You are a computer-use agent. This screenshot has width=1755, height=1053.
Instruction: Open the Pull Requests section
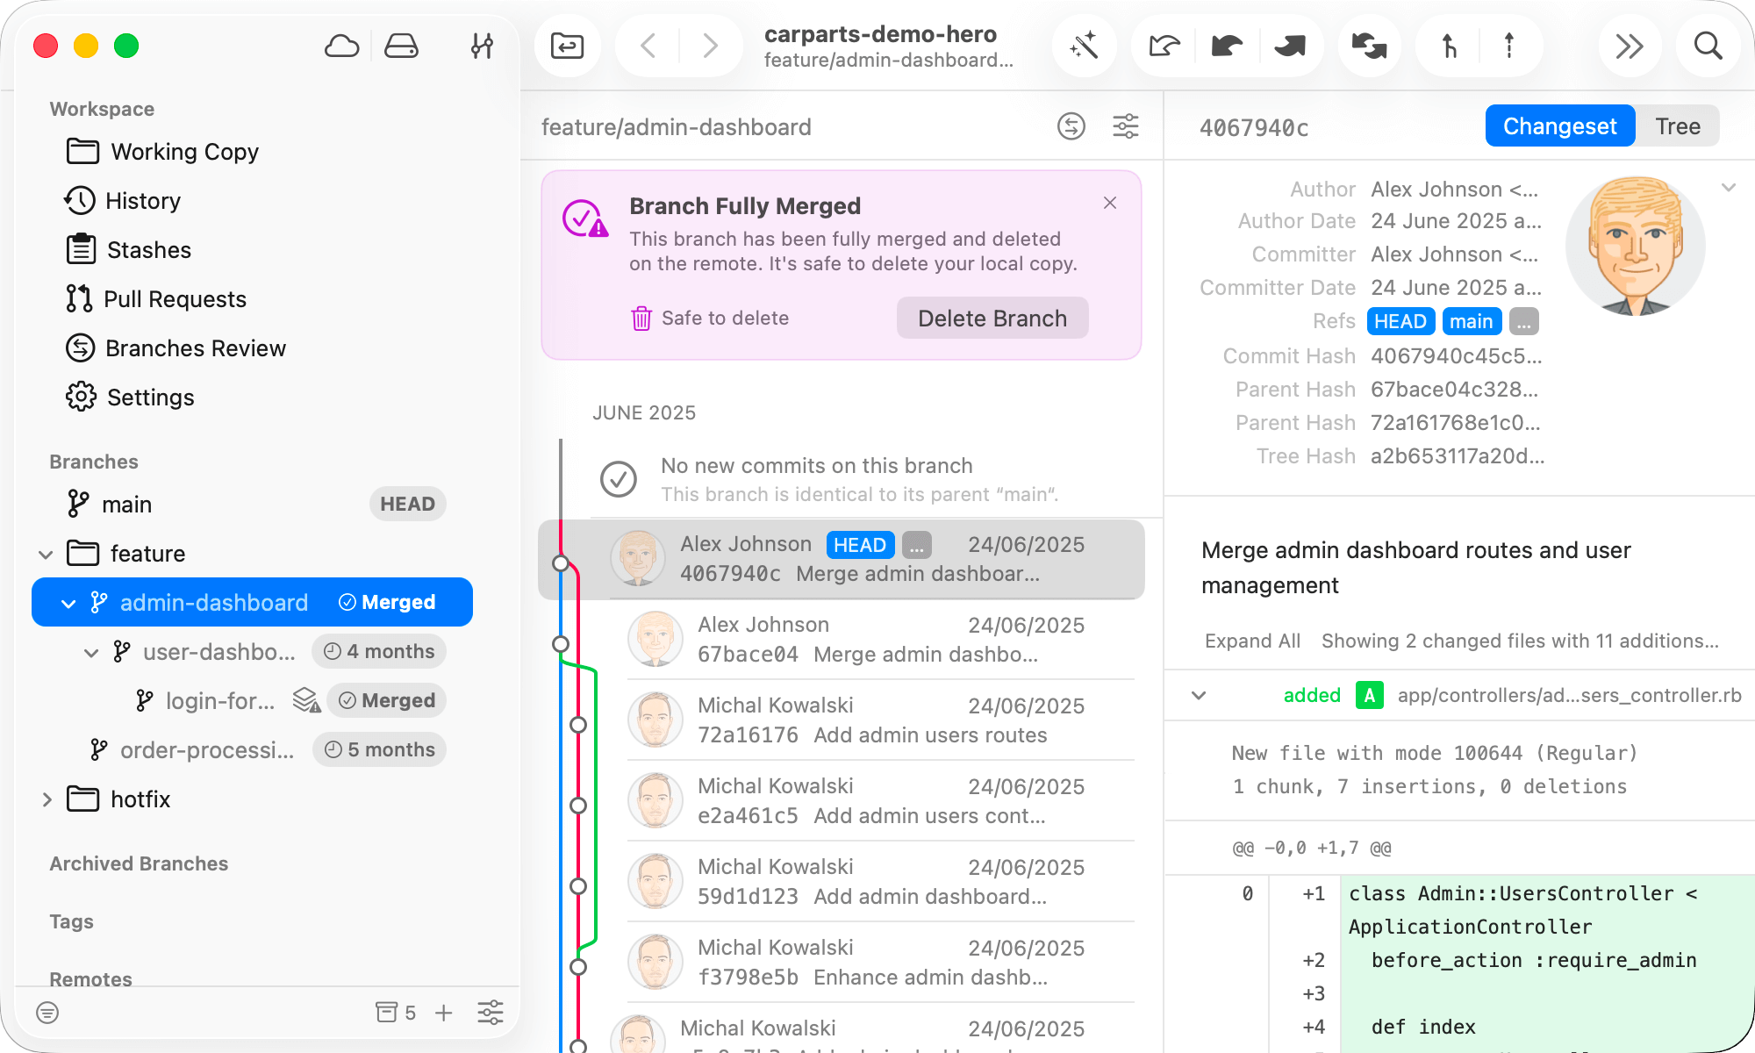click(x=175, y=298)
